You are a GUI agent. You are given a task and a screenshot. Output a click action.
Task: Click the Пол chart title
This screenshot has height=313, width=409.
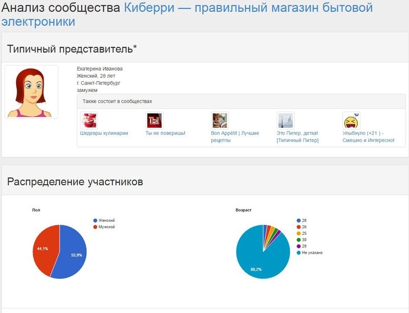(x=36, y=210)
